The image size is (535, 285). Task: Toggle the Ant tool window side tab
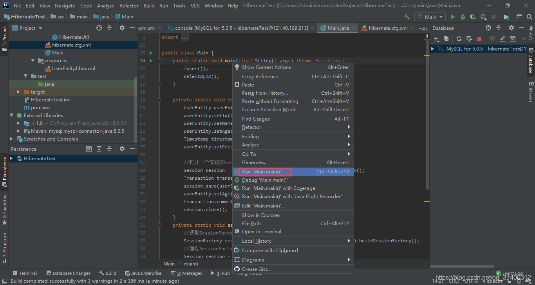[x=531, y=33]
